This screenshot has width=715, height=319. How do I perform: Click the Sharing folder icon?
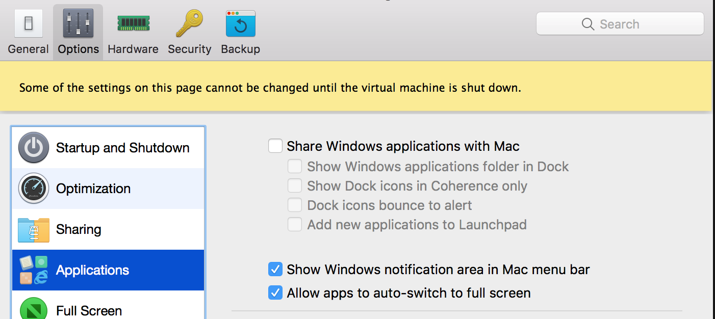(x=34, y=229)
